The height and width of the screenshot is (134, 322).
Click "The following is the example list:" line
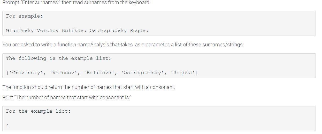(x=59, y=58)
